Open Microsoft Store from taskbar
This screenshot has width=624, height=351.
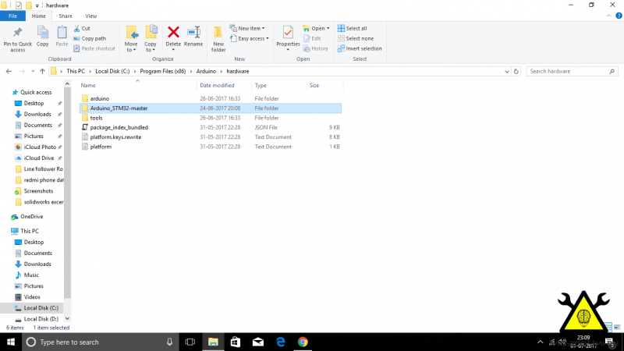[236, 342]
